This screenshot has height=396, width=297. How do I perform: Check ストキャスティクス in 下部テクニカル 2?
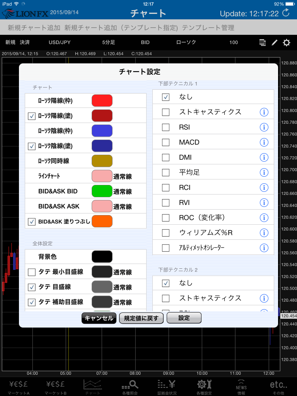point(166,298)
